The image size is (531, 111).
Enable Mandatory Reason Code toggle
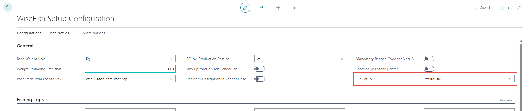tap(429, 59)
